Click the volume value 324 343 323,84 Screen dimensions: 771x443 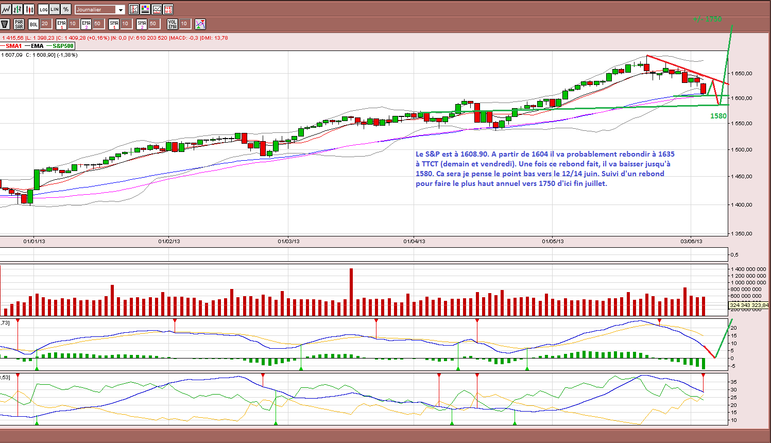[749, 305]
